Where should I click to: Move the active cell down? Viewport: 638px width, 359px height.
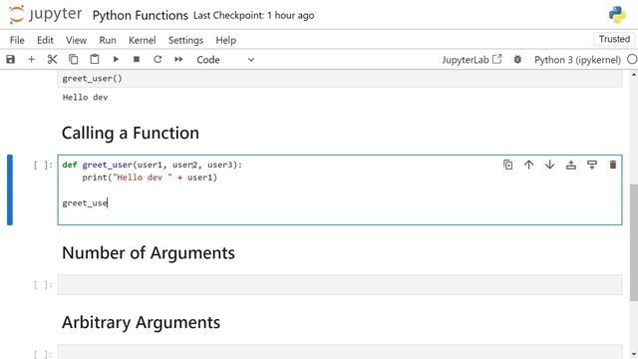pos(549,165)
